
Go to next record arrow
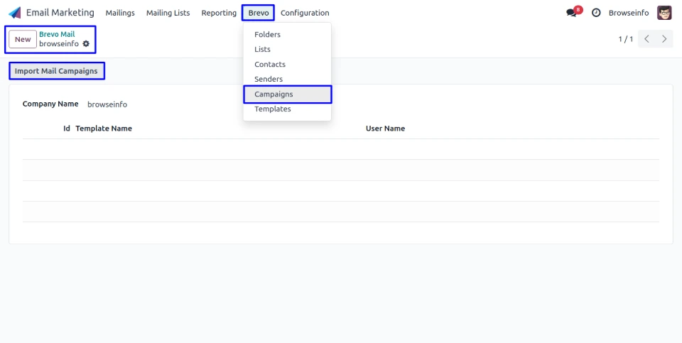tap(664, 39)
